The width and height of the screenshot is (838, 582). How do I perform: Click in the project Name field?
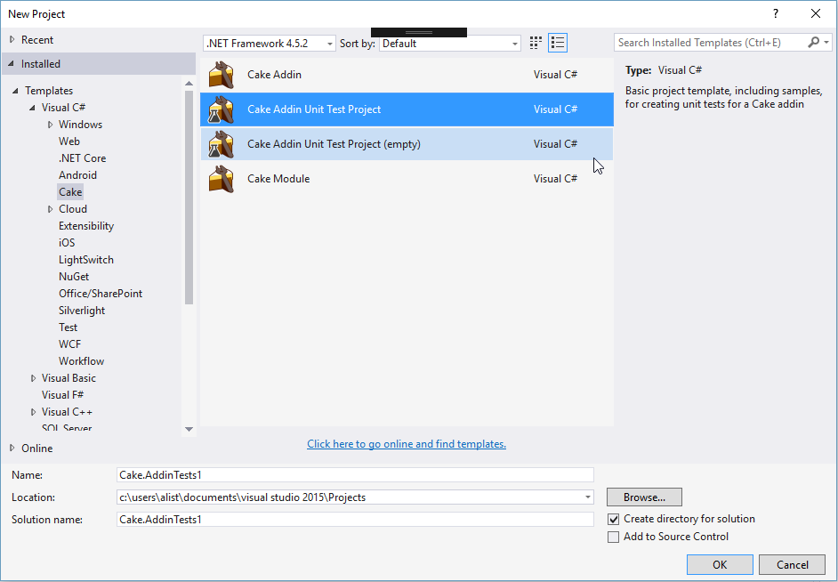pos(355,474)
